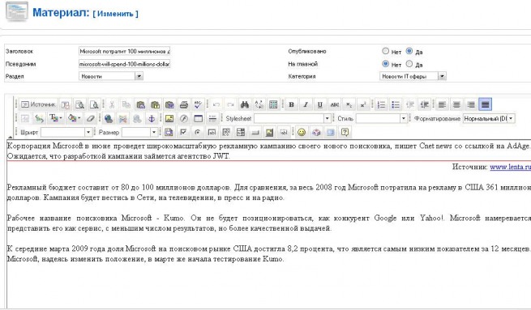
Task: Open Find with the binoculars icon
Action: pyautogui.click(x=245, y=104)
